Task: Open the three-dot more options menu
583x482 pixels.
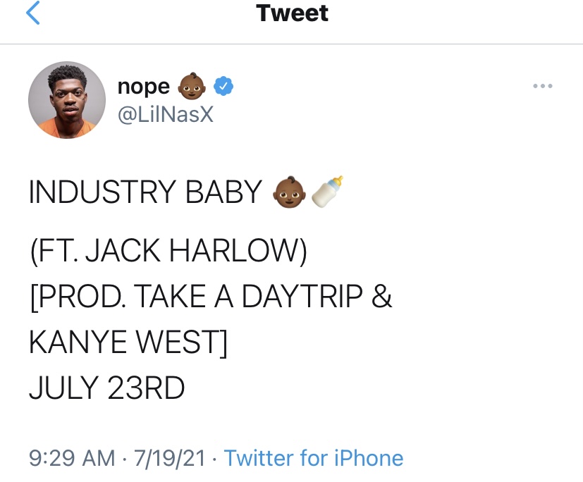Action: pyautogui.click(x=543, y=86)
